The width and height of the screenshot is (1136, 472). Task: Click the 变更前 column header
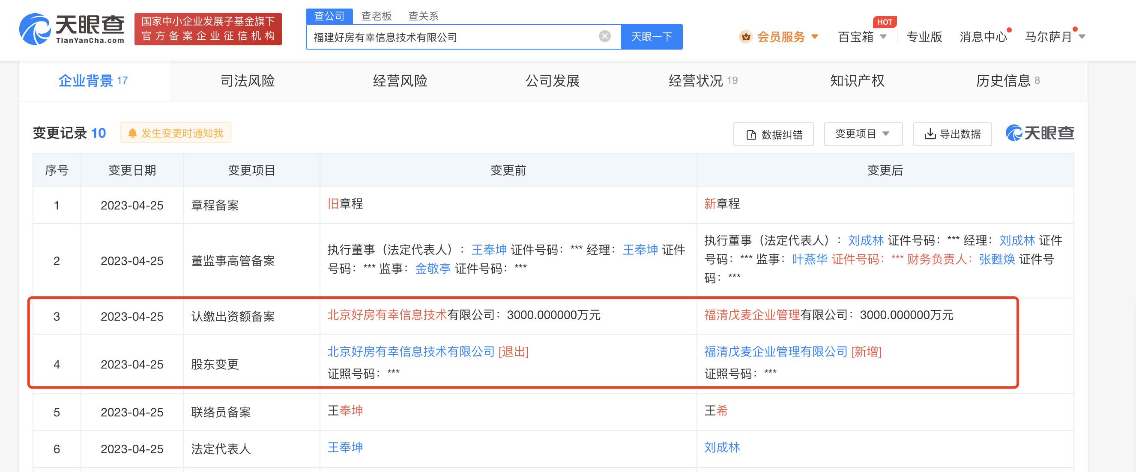[508, 171]
